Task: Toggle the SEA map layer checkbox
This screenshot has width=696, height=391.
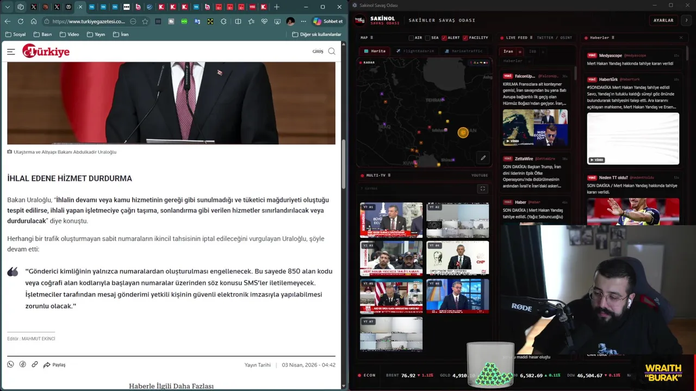Action: (428, 38)
